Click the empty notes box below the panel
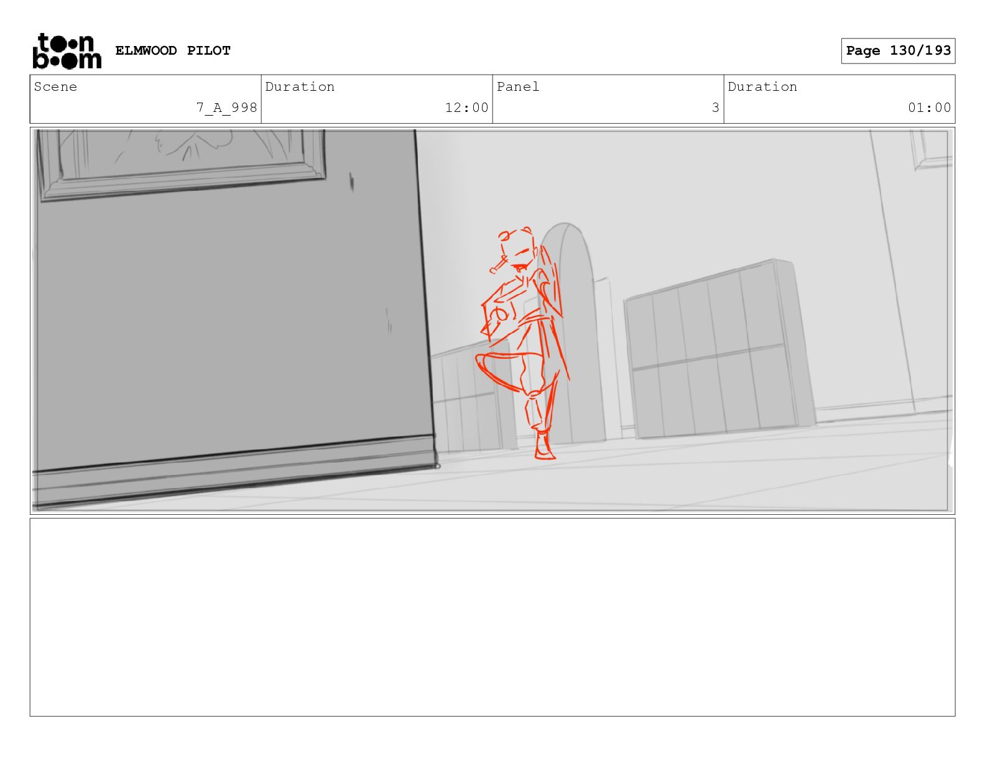Screen dimensions: 985x761 point(492,617)
